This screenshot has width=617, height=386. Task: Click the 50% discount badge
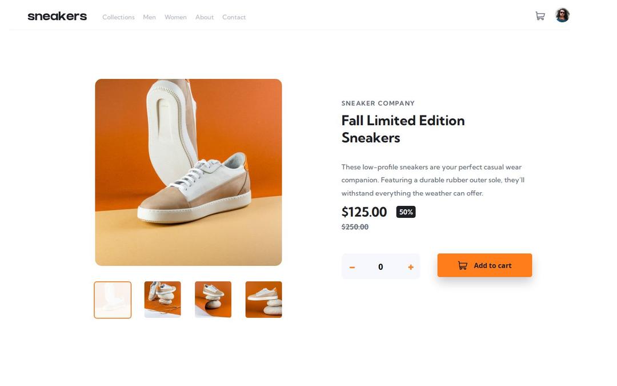406,212
